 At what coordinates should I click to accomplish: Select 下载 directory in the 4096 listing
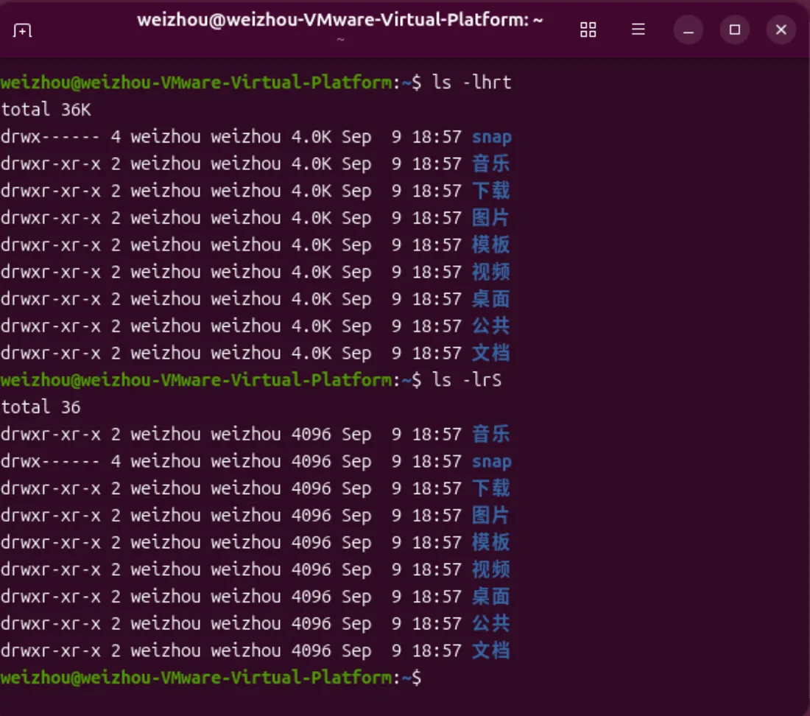click(490, 488)
